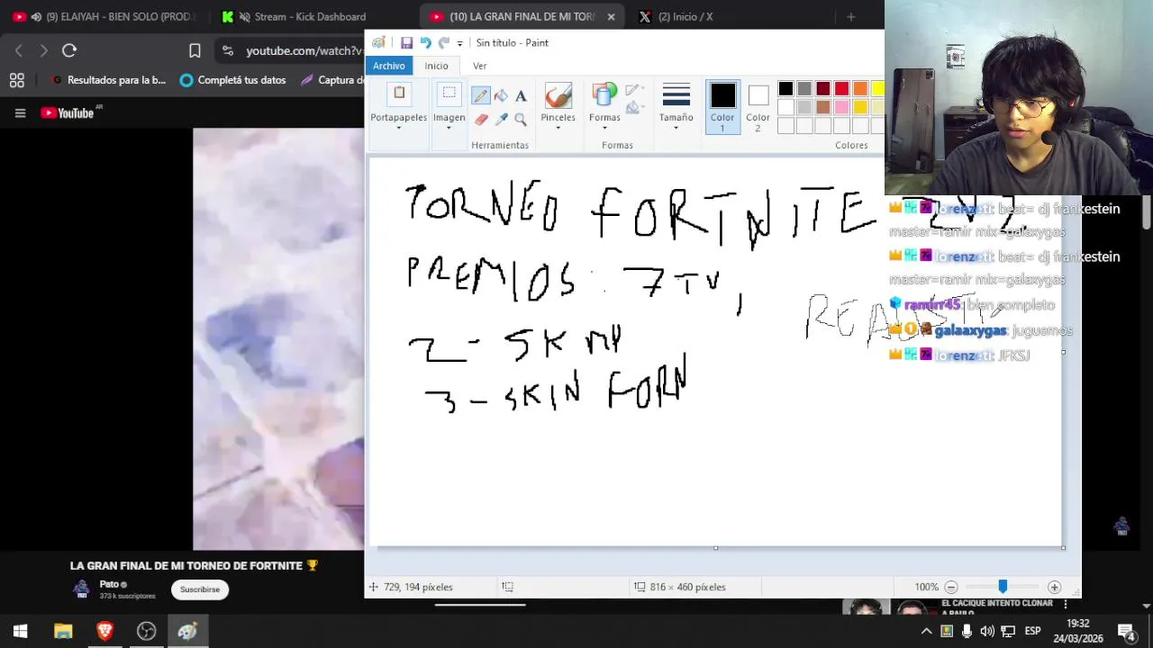Click the volume icon in system tray

point(987,631)
